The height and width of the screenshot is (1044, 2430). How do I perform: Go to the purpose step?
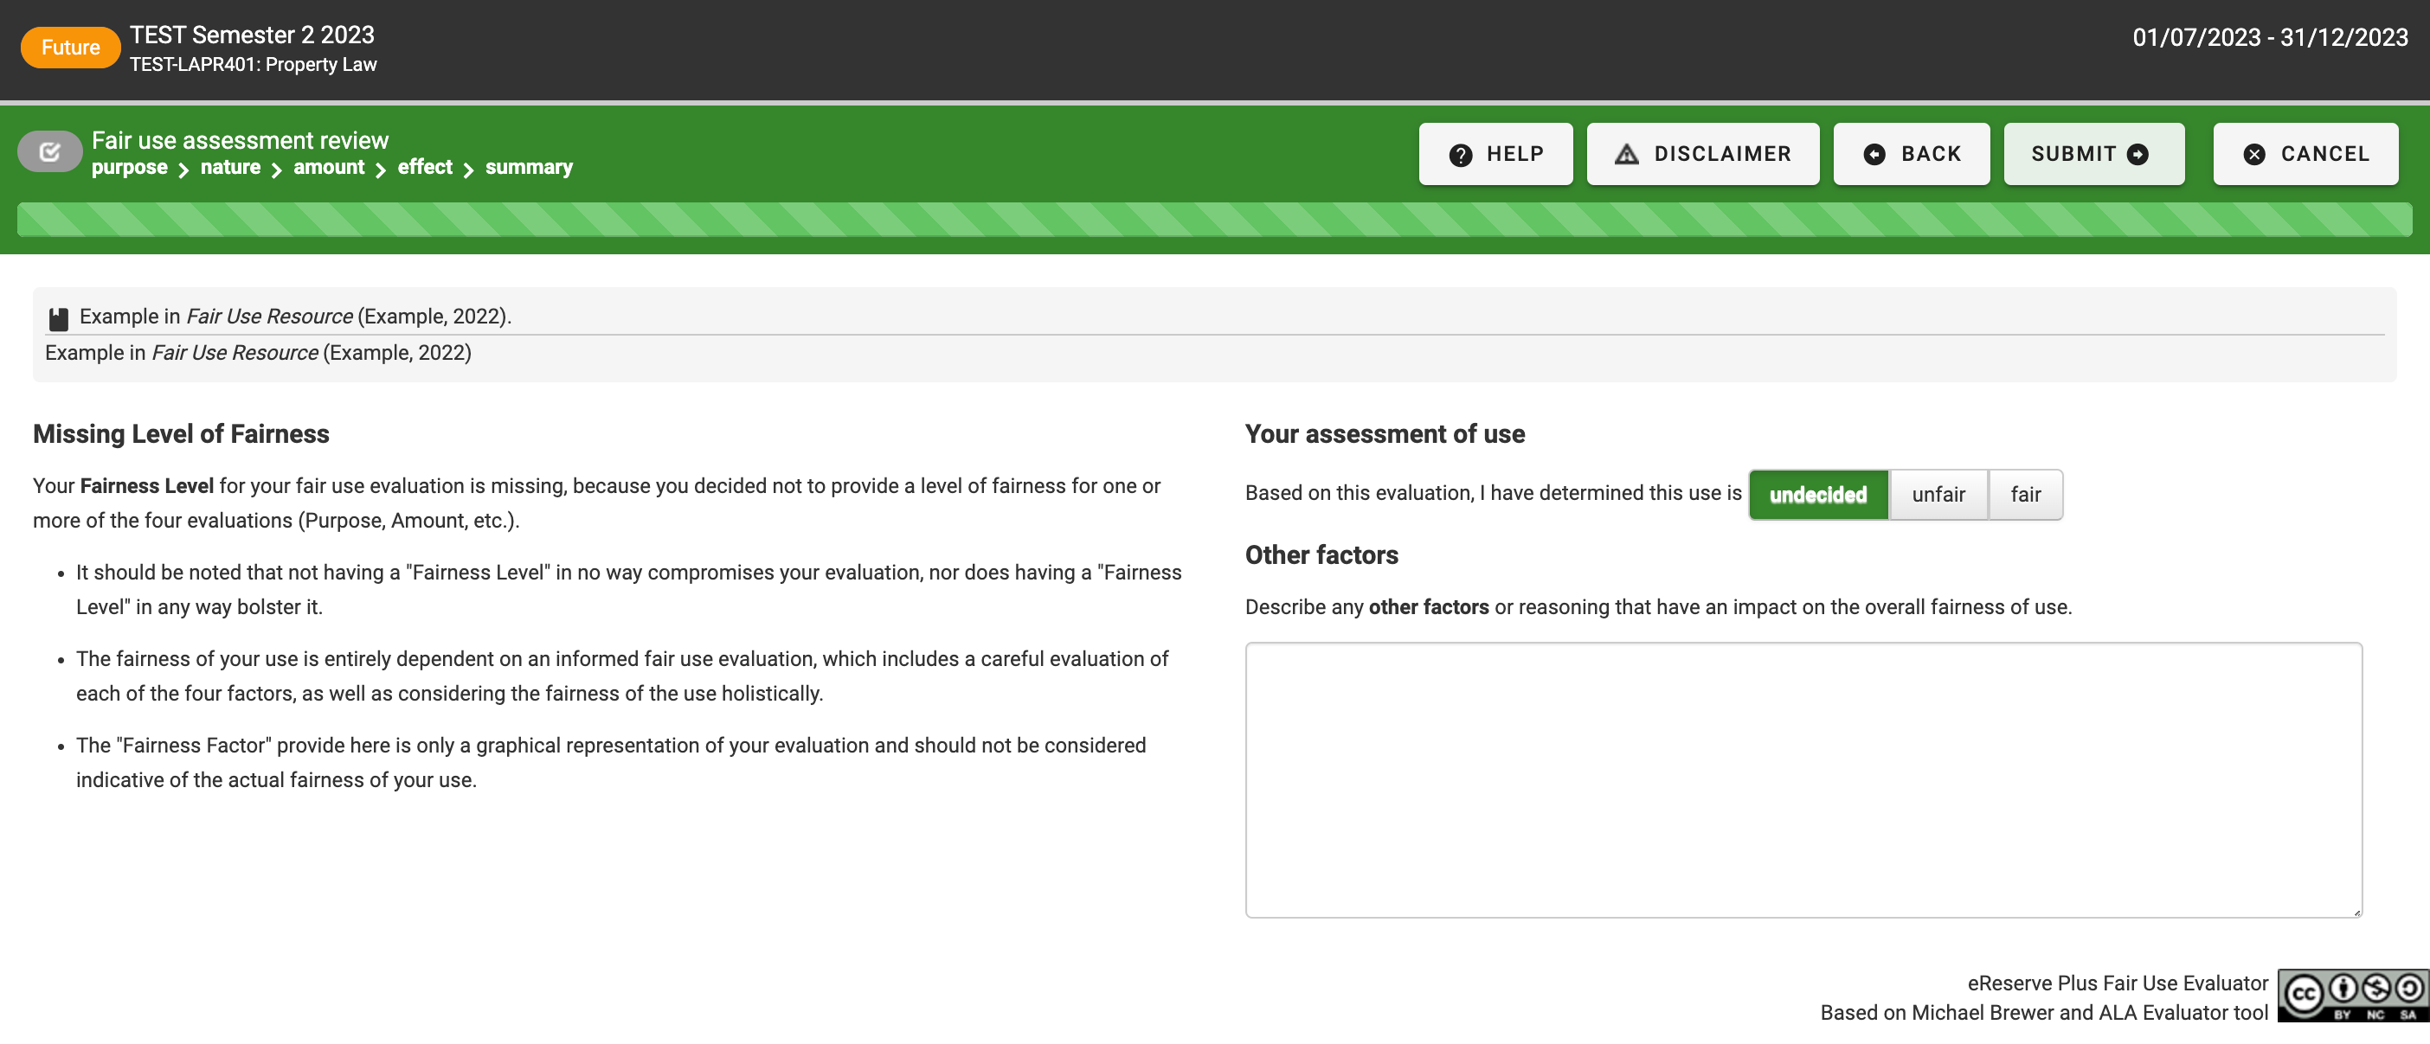[129, 167]
